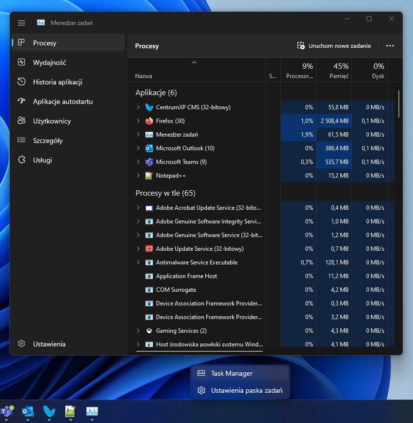Expand Antimalware Service Executable row
This screenshot has height=423, width=413.
pos(138,262)
